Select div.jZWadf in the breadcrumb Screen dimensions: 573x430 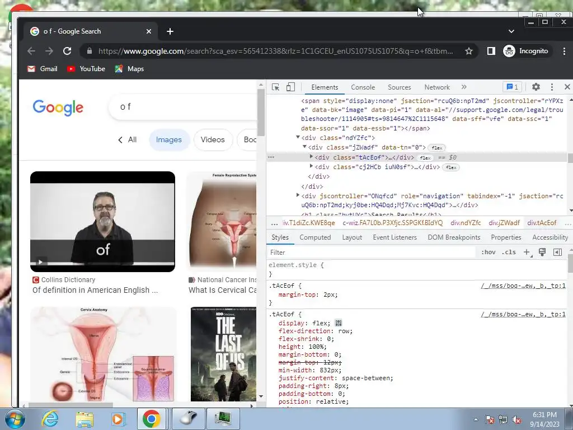click(x=504, y=223)
